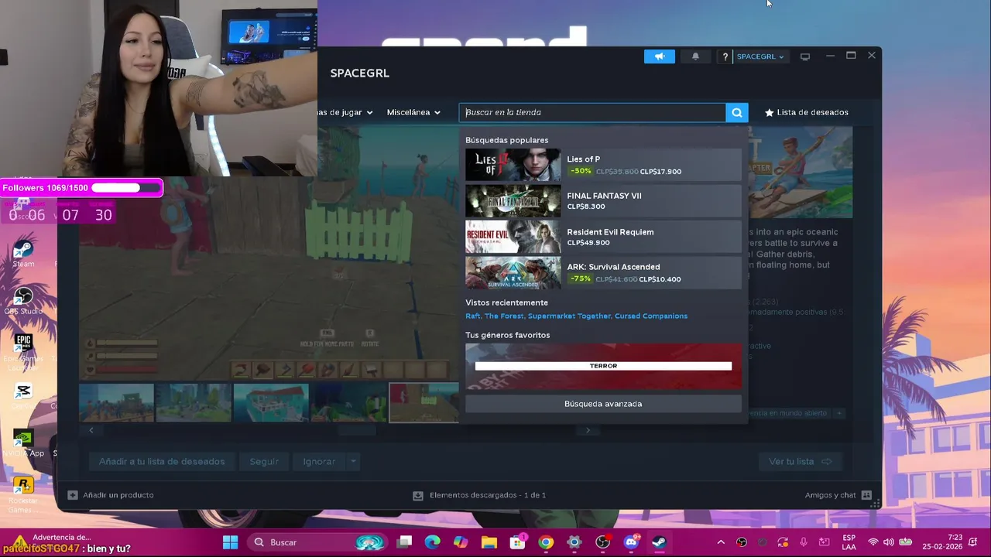
Task: Launch Google Chrome from taskbar
Action: [546, 542]
